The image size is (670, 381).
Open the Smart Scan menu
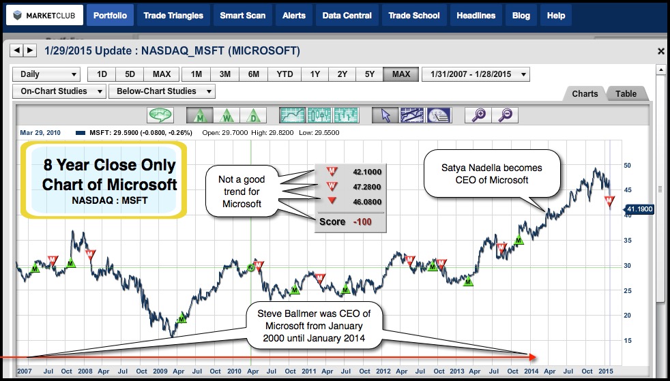tap(243, 16)
